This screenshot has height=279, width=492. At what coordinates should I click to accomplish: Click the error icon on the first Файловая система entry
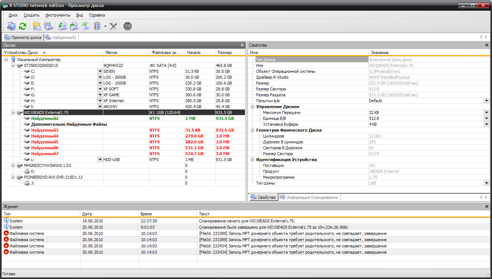[x=6, y=233]
